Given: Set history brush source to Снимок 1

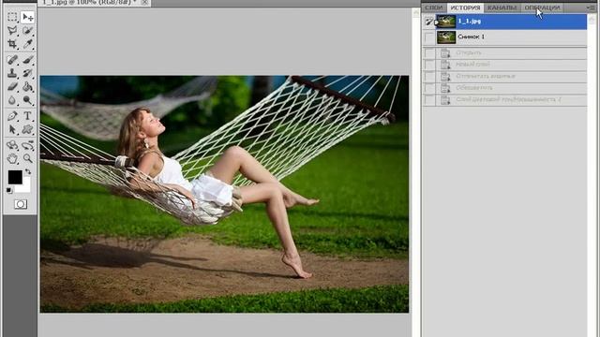Looking at the screenshot, I should point(429,37).
